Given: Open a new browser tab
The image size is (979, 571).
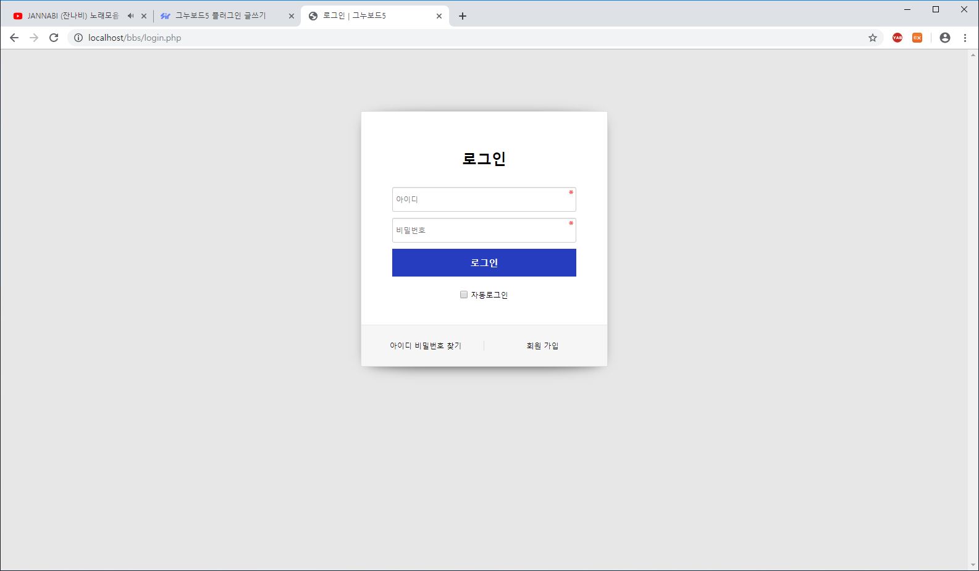Looking at the screenshot, I should coord(463,16).
